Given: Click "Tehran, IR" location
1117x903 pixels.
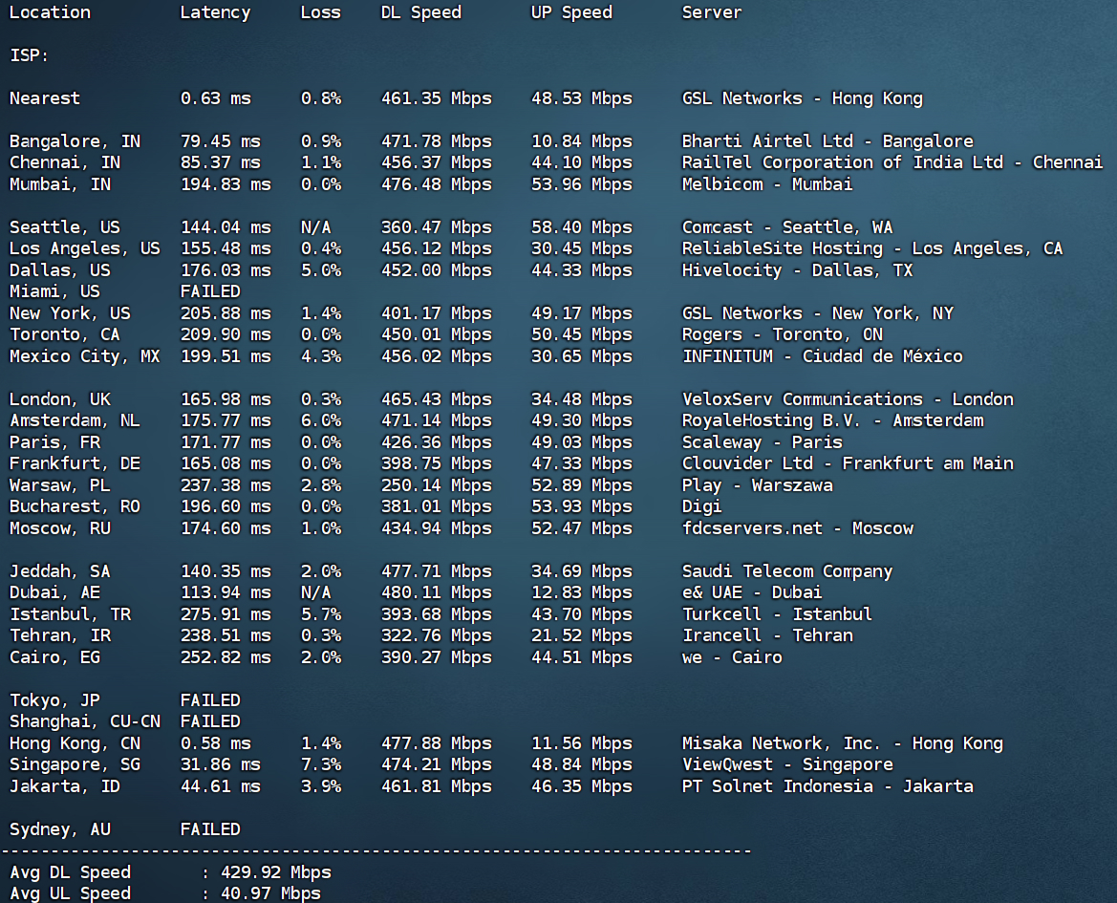Looking at the screenshot, I should pos(60,636).
